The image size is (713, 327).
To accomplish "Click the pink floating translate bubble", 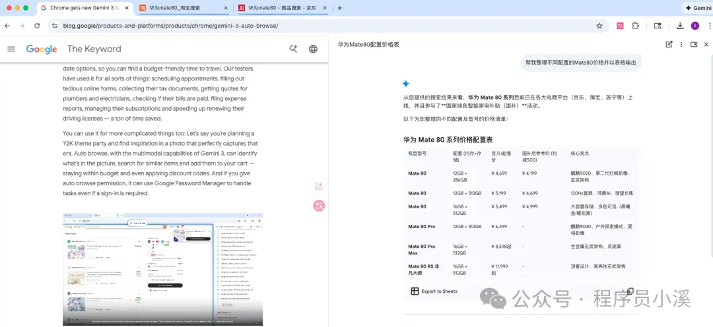I will point(319,206).
